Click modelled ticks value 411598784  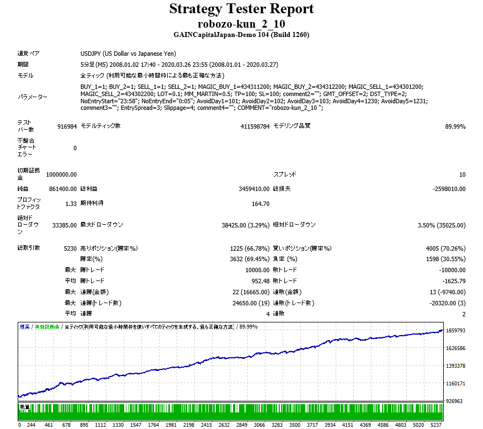[x=254, y=126]
